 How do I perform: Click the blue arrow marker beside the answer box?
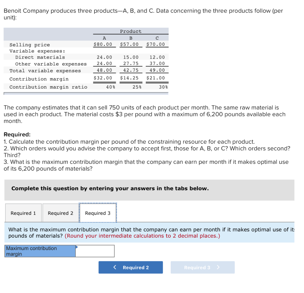click(x=77, y=246)
